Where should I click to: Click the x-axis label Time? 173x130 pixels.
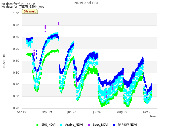pyautogui.click(x=153, y=116)
